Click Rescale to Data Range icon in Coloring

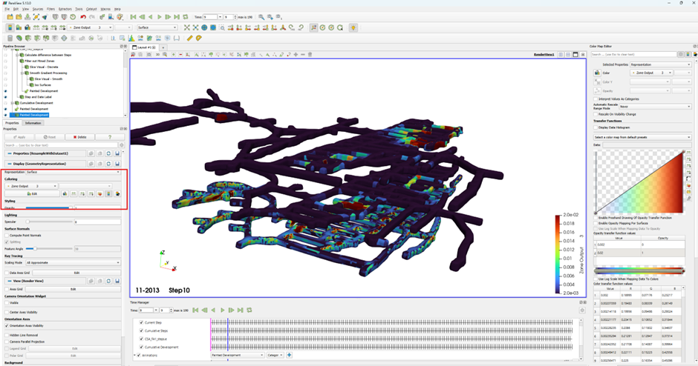(74, 193)
